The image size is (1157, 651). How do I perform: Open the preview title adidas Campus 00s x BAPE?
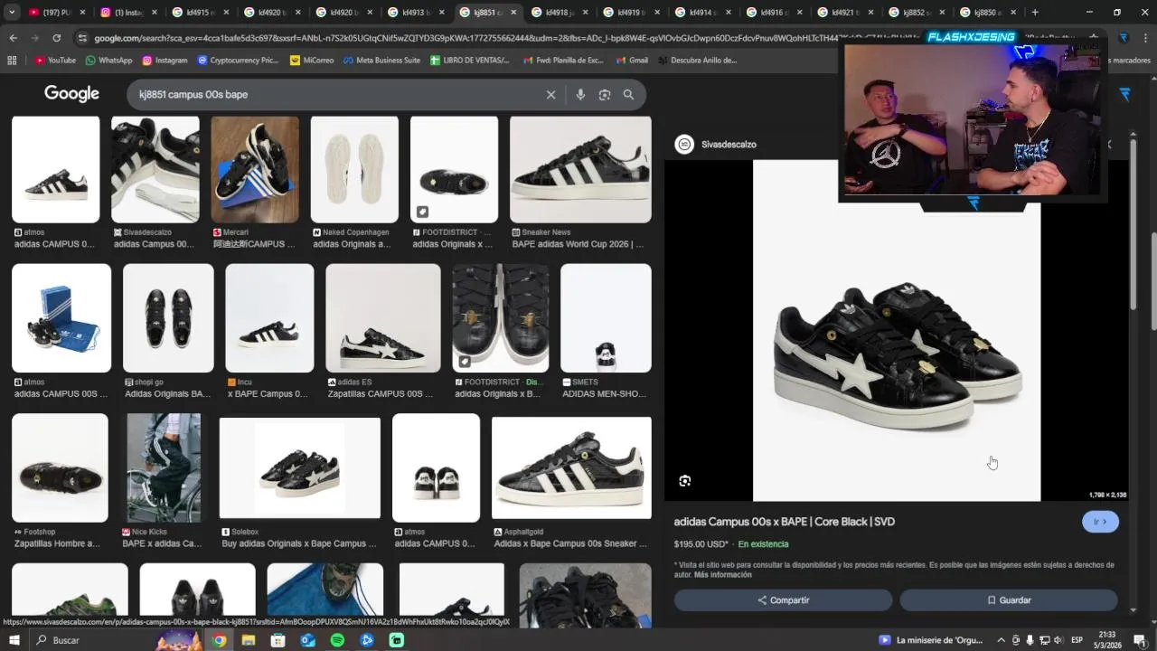click(785, 522)
